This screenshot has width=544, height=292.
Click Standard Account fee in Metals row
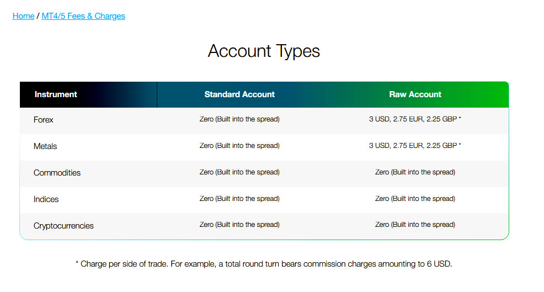pos(239,146)
